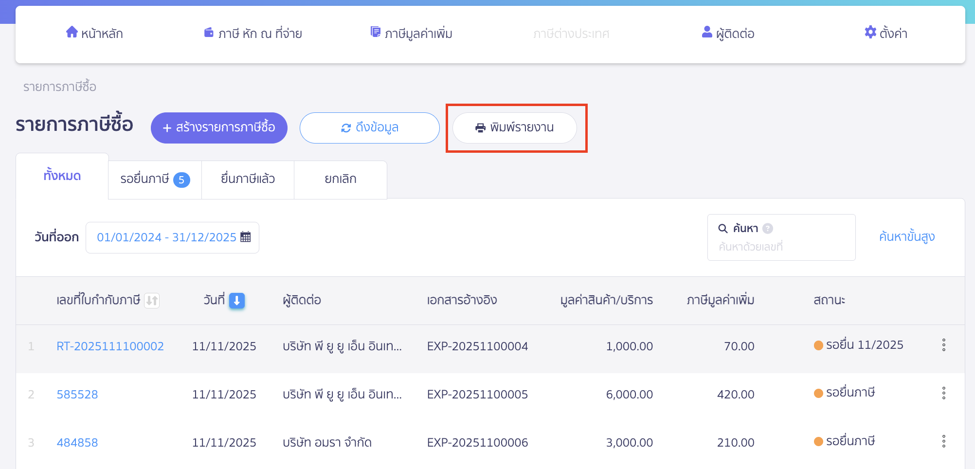
Task: Open the ค้นหาขั้นสูง advanced search link
Action: (906, 237)
